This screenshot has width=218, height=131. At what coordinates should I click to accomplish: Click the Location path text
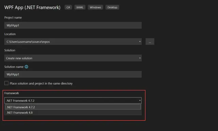[x=28, y=42]
